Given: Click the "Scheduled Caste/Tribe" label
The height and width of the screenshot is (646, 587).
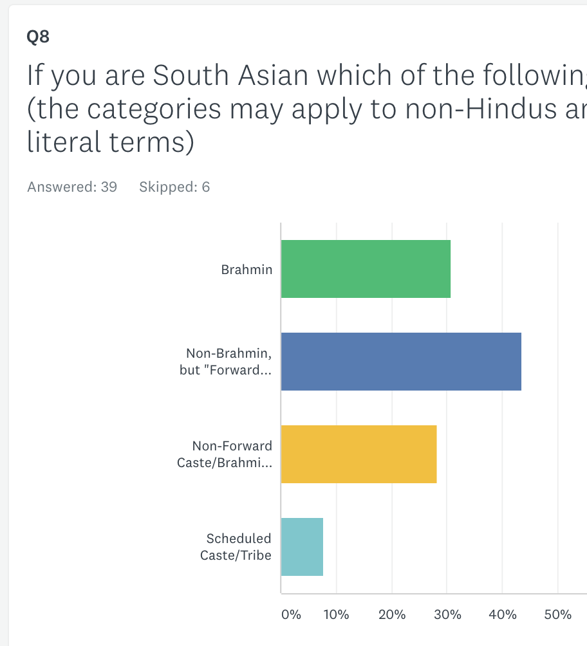Looking at the screenshot, I should pyautogui.click(x=236, y=547).
